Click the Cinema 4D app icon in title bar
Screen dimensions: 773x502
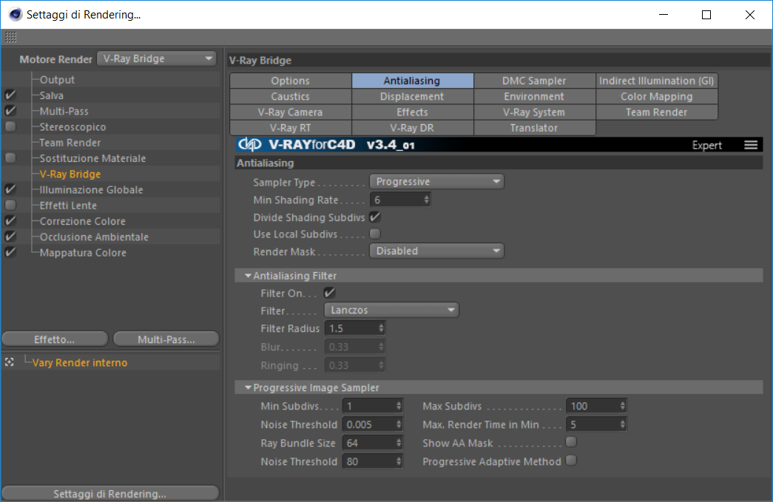[x=16, y=14]
